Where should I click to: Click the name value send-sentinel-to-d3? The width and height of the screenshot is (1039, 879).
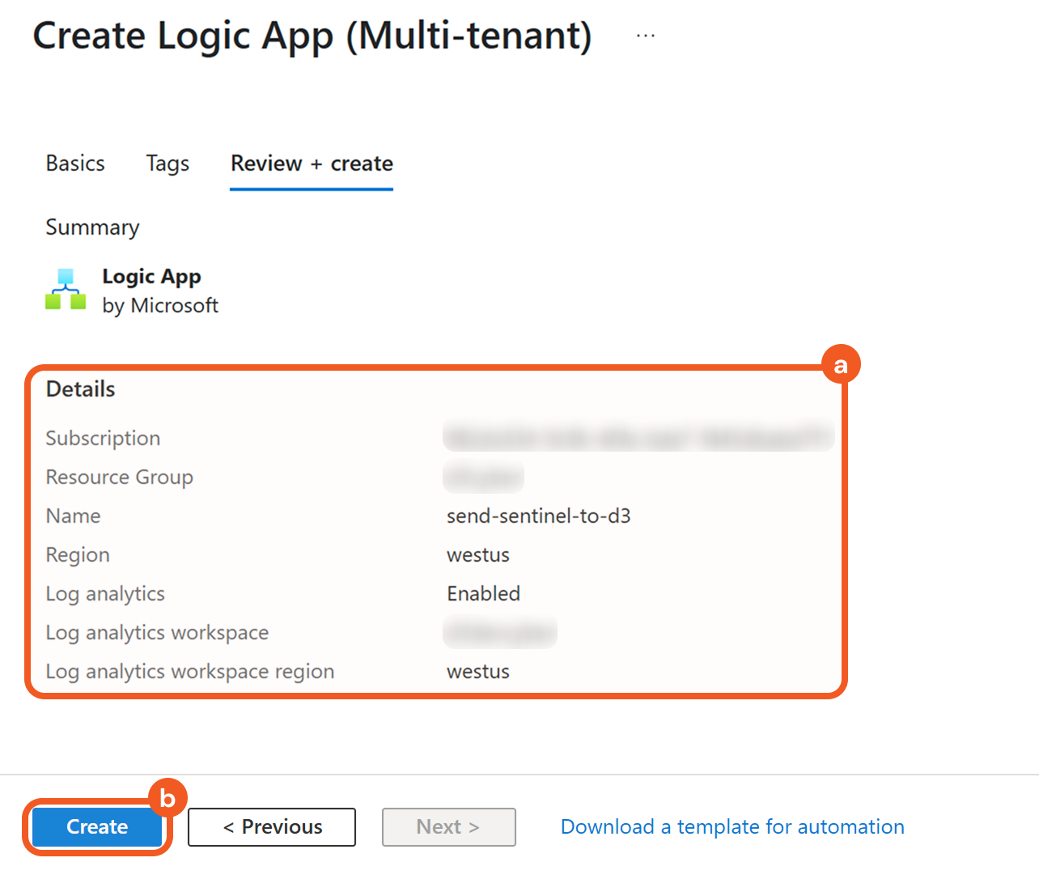point(538,516)
